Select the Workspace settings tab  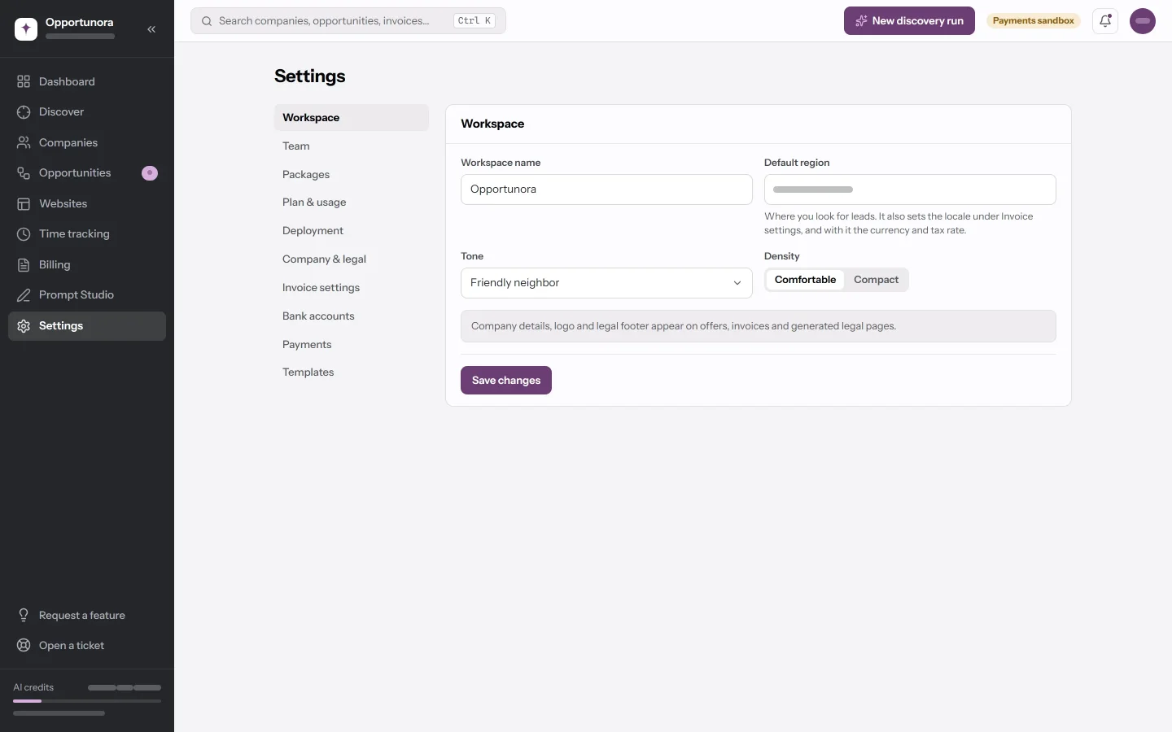pos(352,118)
